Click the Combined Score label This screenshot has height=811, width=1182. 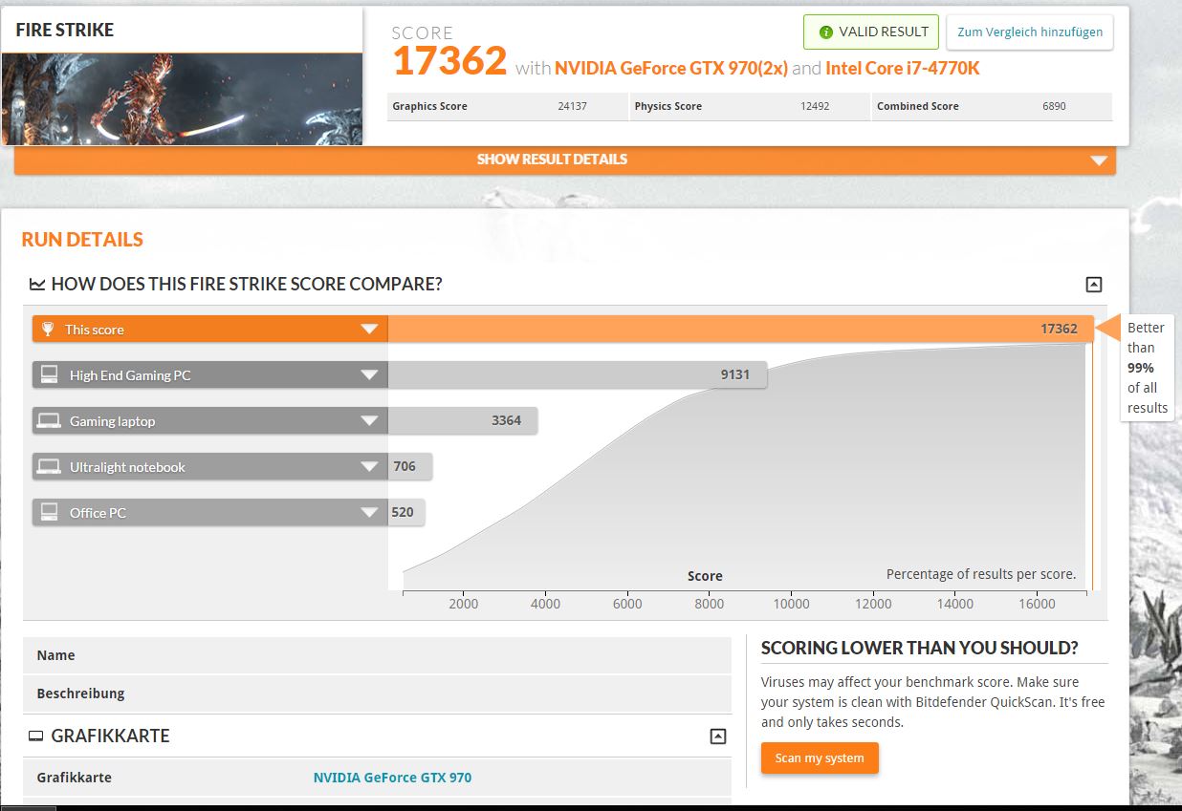tap(918, 106)
